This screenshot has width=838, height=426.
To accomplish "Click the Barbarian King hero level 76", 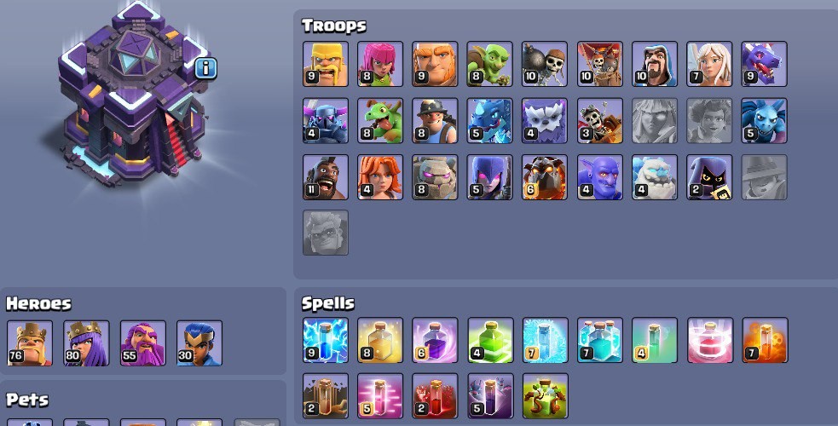I will [30, 343].
